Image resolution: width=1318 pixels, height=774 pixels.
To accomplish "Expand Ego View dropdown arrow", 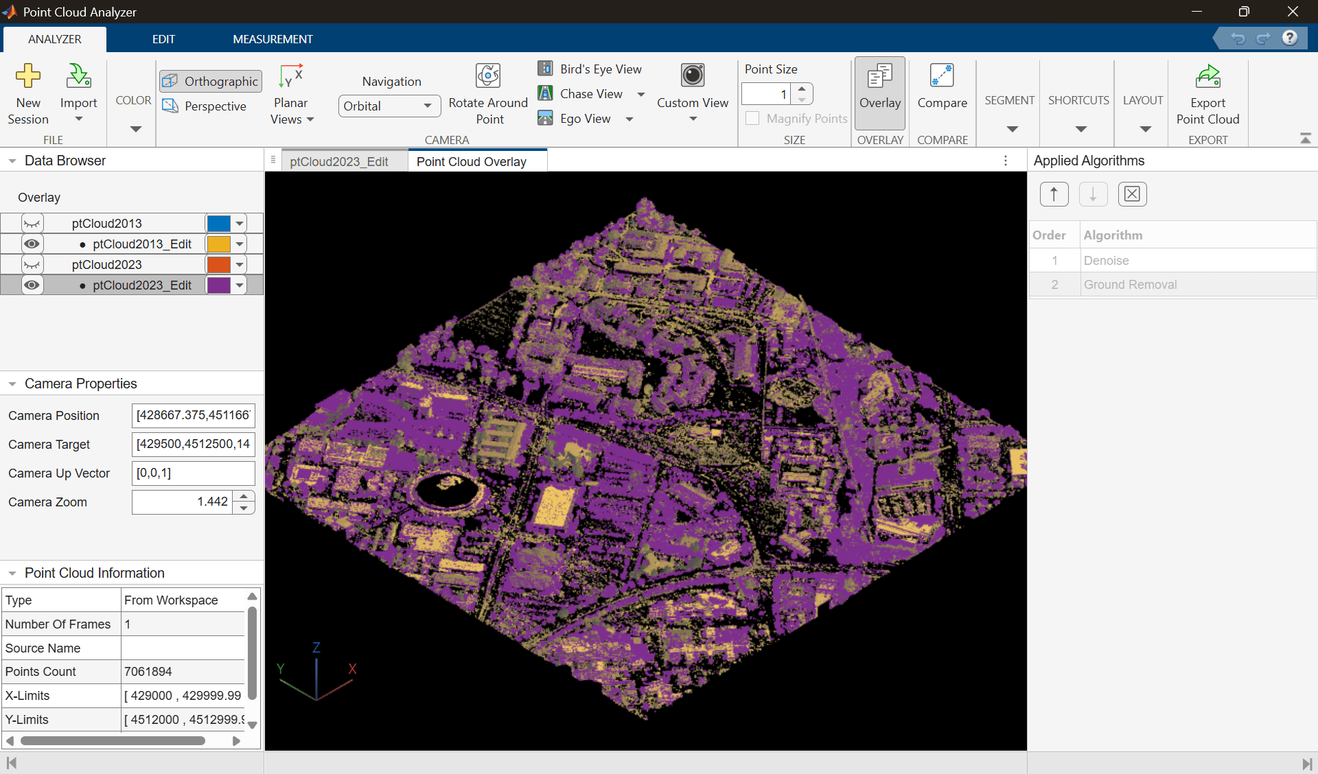I will coord(629,119).
